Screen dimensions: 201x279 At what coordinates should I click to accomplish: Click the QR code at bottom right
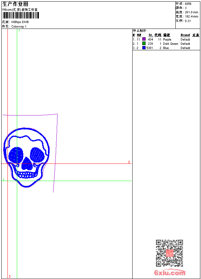(169, 253)
